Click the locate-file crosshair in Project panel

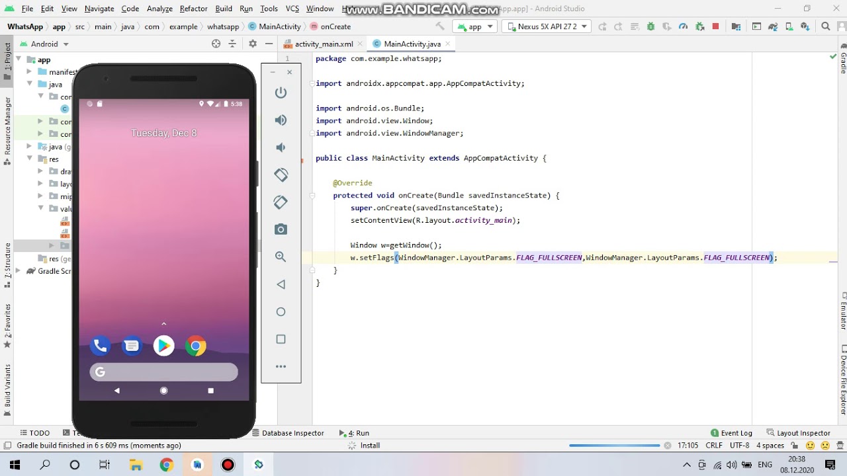pyautogui.click(x=216, y=44)
